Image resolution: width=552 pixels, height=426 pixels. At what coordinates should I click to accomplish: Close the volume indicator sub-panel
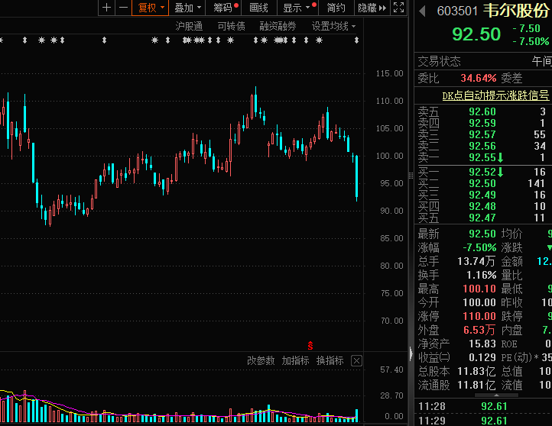tap(357, 360)
